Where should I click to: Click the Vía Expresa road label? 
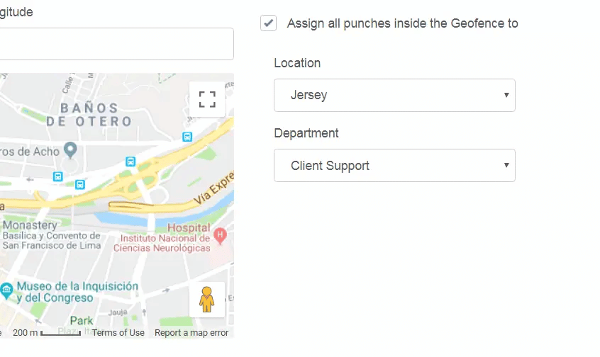pyautogui.click(x=213, y=188)
